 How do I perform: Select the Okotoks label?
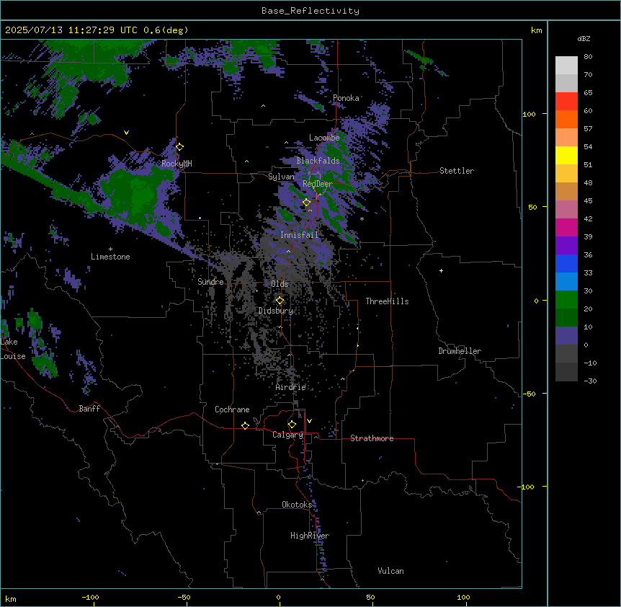297,505
